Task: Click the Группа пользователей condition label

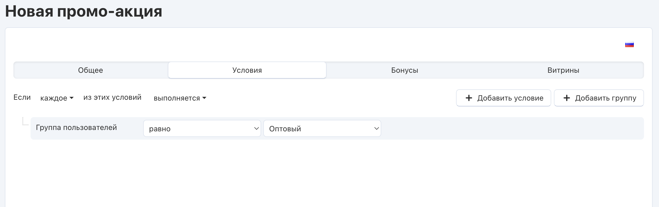Action: (76, 128)
